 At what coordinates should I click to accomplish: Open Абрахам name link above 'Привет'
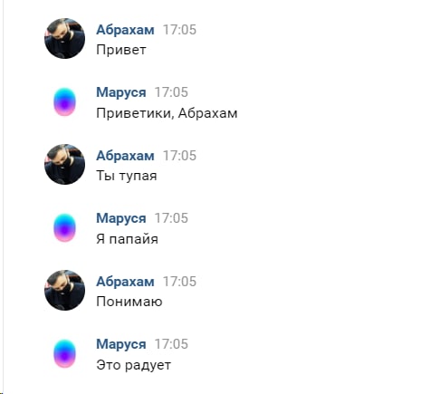tap(125, 30)
